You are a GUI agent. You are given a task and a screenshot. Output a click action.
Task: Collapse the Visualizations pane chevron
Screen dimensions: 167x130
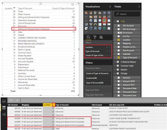110,7
